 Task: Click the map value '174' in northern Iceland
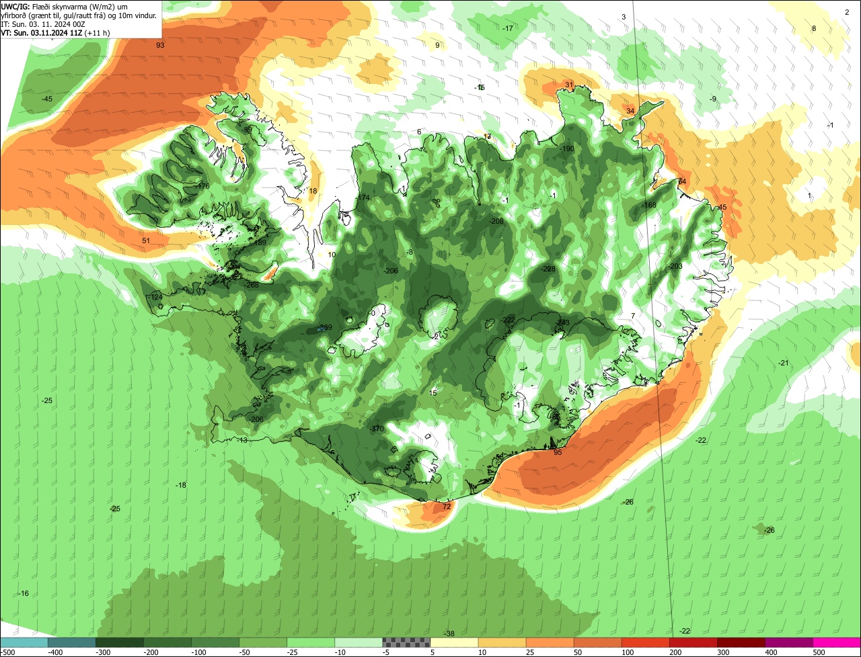coord(363,198)
